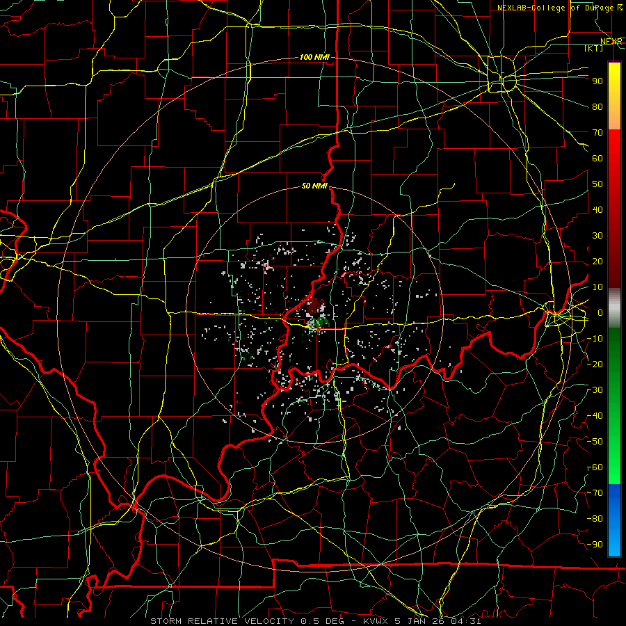Image resolution: width=626 pixels, height=626 pixels.
Task: Click the 50 value on the velocity scale
Action: point(597,184)
